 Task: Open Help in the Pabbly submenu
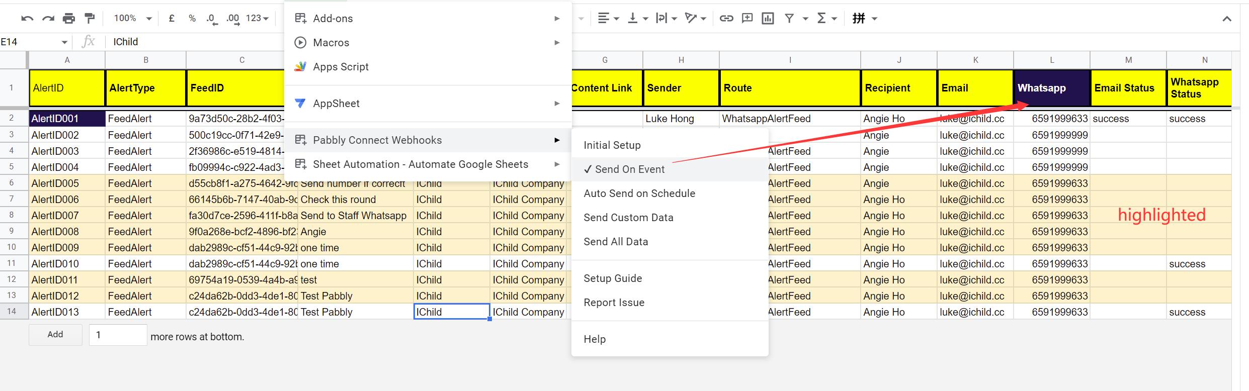tap(670, 339)
